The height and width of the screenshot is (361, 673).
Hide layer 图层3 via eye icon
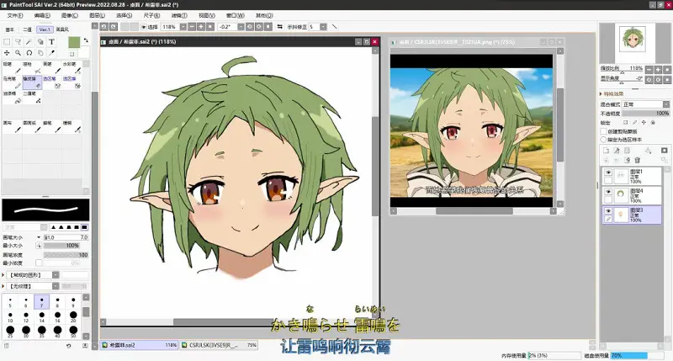[608, 210]
